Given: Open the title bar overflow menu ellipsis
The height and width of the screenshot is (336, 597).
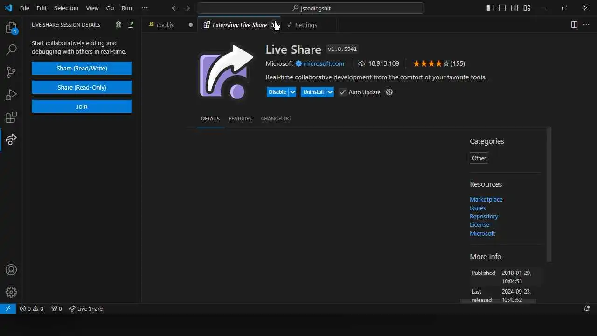Looking at the screenshot, I should [x=145, y=8].
